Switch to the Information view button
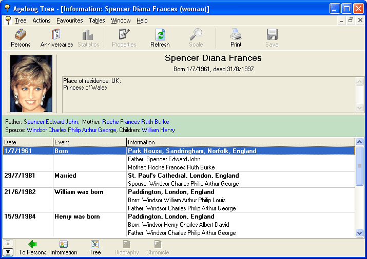Screen dimensions: 367x259 point(64,248)
